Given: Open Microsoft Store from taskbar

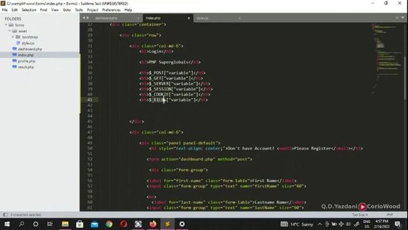Looking at the screenshot, I should tap(80, 224).
